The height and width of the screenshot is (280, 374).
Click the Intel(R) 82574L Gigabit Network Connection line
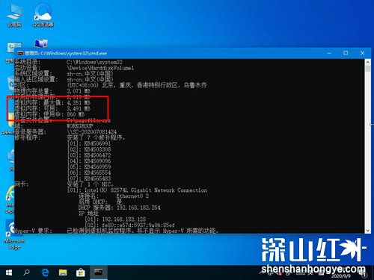[137, 190]
